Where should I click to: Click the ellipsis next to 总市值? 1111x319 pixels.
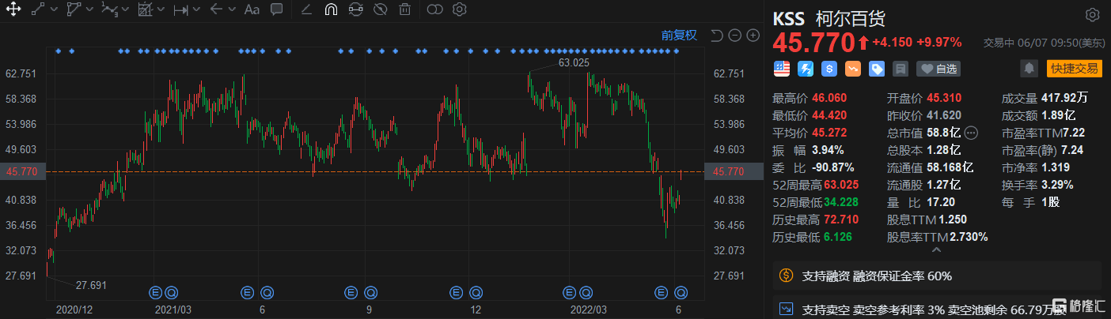(x=972, y=133)
